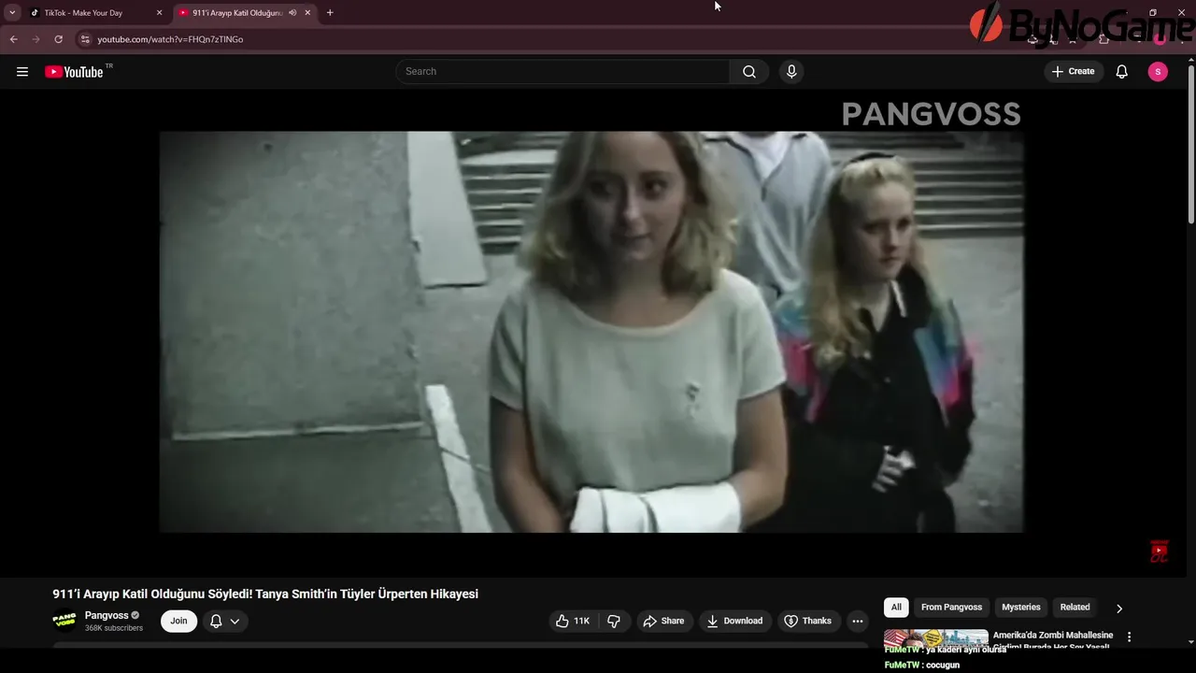Expand the tab search dropdown arrow
The height and width of the screenshot is (673, 1196).
coord(12,13)
